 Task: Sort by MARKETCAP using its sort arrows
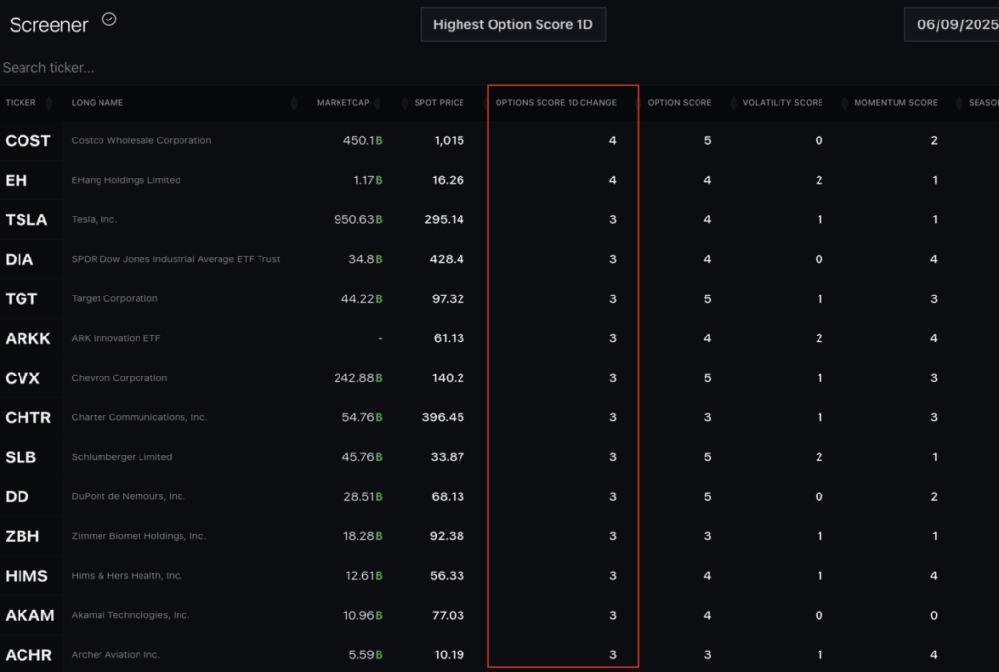pyautogui.click(x=376, y=102)
